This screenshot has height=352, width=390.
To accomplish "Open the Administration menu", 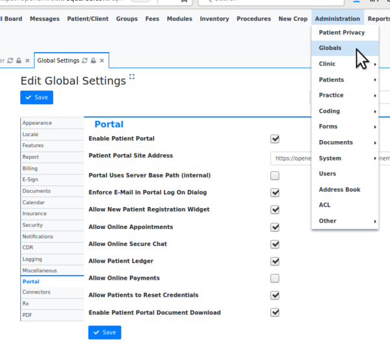I will [337, 19].
